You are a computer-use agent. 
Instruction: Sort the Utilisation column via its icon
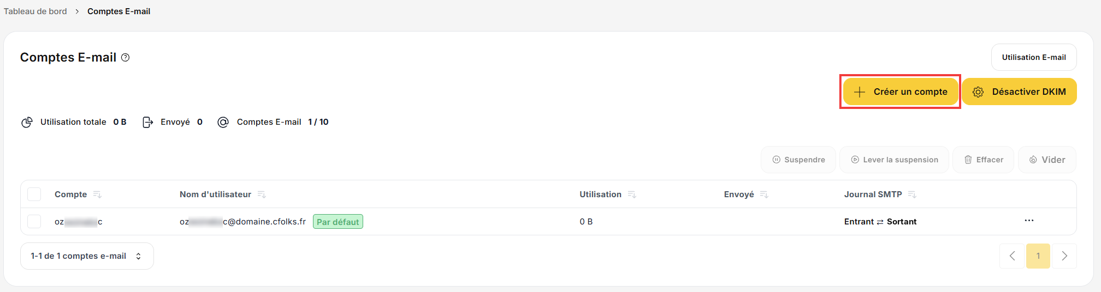click(x=632, y=194)
